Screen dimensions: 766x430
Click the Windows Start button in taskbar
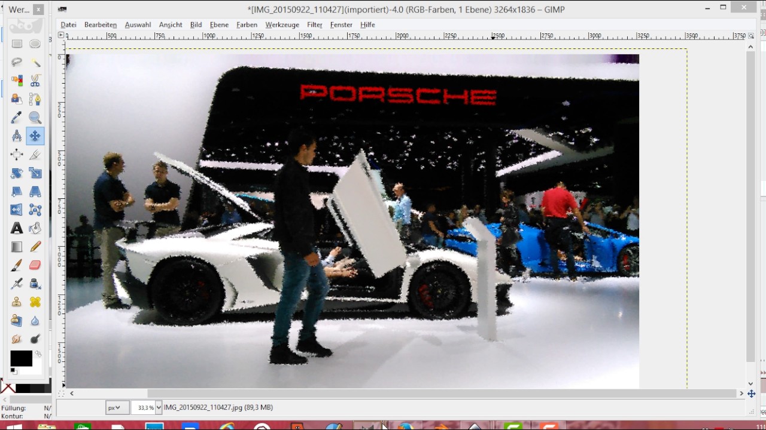[x=13, y=426]
